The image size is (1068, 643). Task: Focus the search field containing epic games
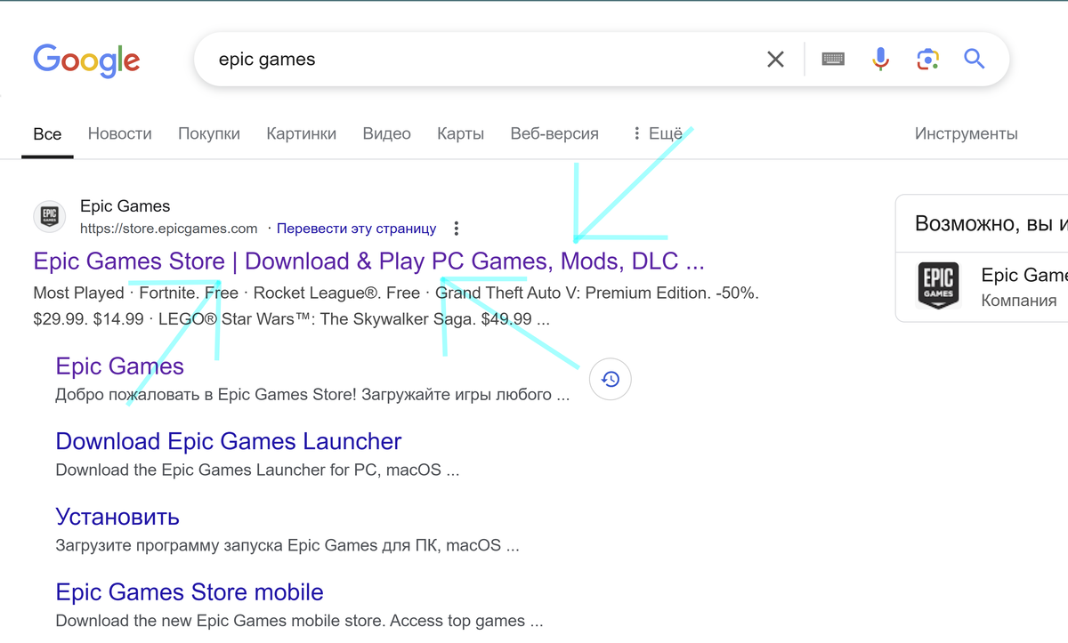click(481, 60)
